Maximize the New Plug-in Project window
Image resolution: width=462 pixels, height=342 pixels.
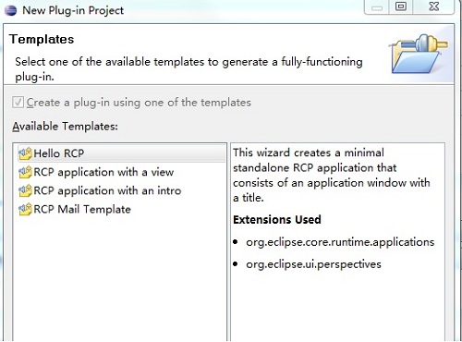pos(401,6)
